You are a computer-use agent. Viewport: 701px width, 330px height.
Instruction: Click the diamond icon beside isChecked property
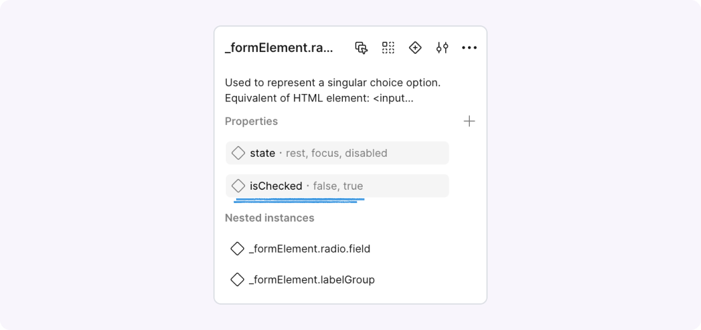(x=238, y=186)
